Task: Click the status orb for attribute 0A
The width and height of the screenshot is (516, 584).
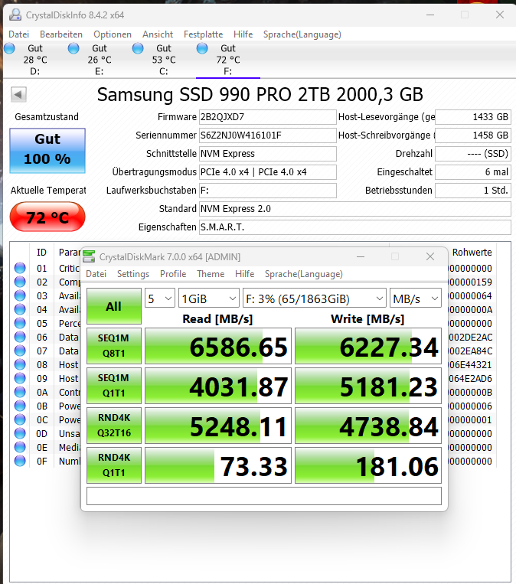Action: 20,392
